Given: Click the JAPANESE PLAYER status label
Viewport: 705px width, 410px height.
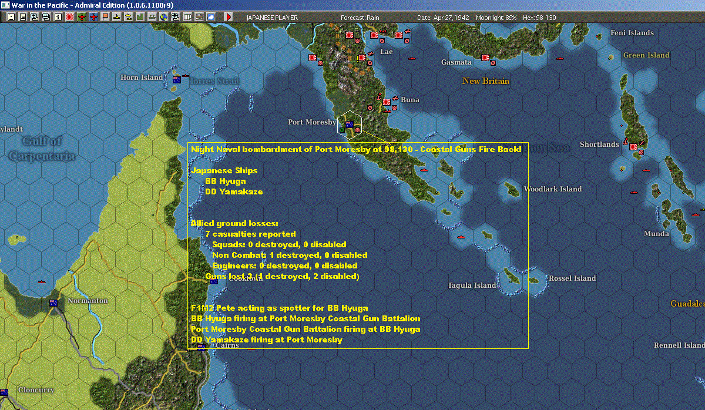Looking at the screenshot, I should point(271,18).
